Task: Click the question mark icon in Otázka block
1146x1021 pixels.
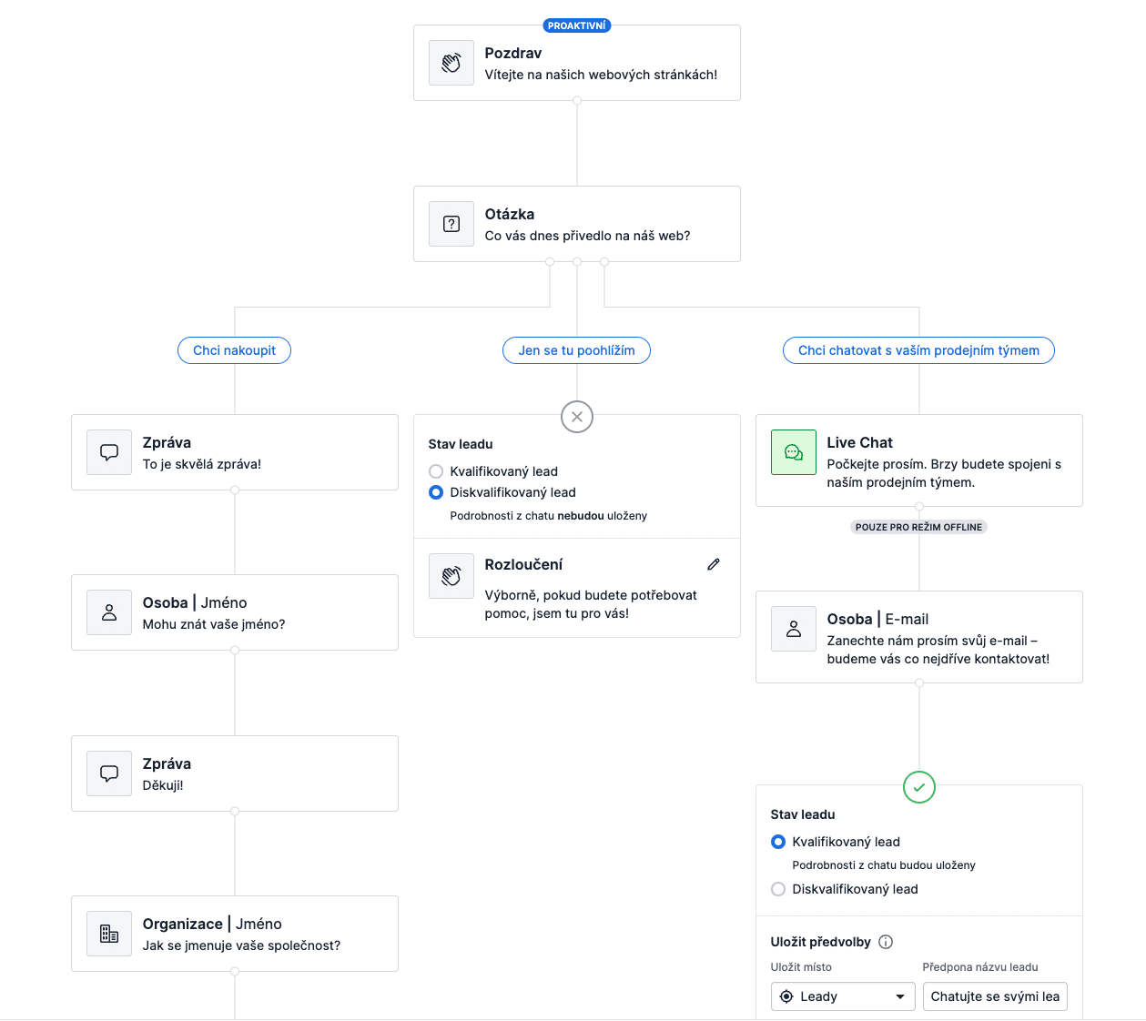Action: 451,224
